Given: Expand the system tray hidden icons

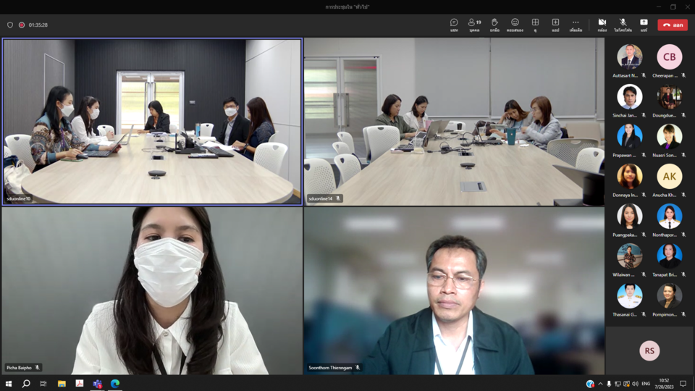Looking at the screenshot, I should pos(600,384).
